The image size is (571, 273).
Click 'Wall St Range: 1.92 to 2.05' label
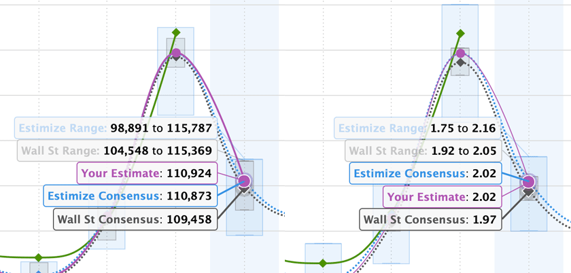423,151
